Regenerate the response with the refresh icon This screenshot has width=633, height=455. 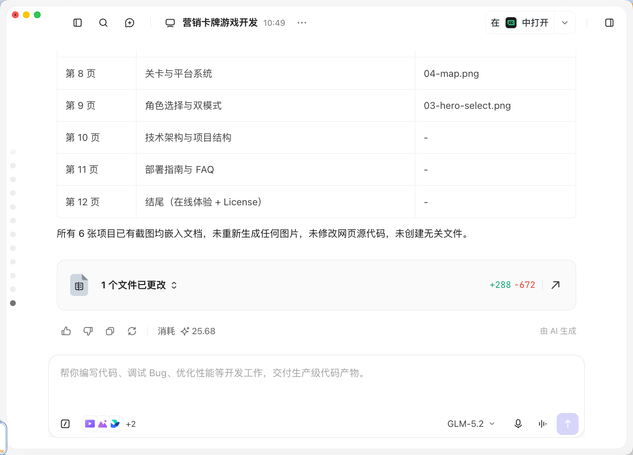(x=132, y=331)
